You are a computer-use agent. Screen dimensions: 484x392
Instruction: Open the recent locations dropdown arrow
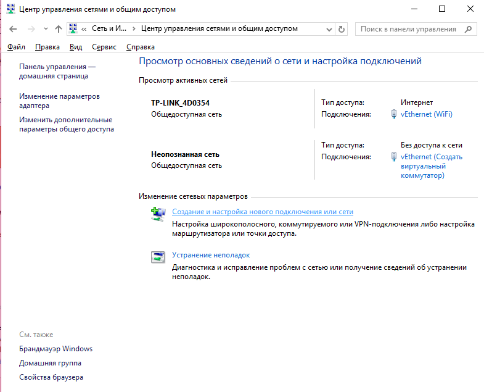point(46,29)
